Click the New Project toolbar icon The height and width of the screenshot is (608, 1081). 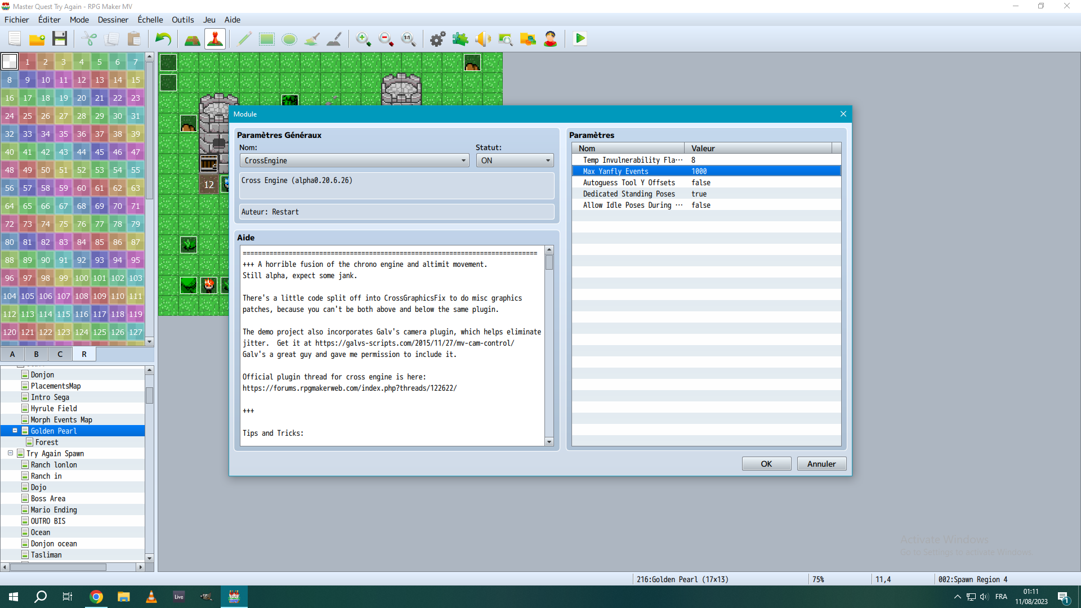(15, 39)
